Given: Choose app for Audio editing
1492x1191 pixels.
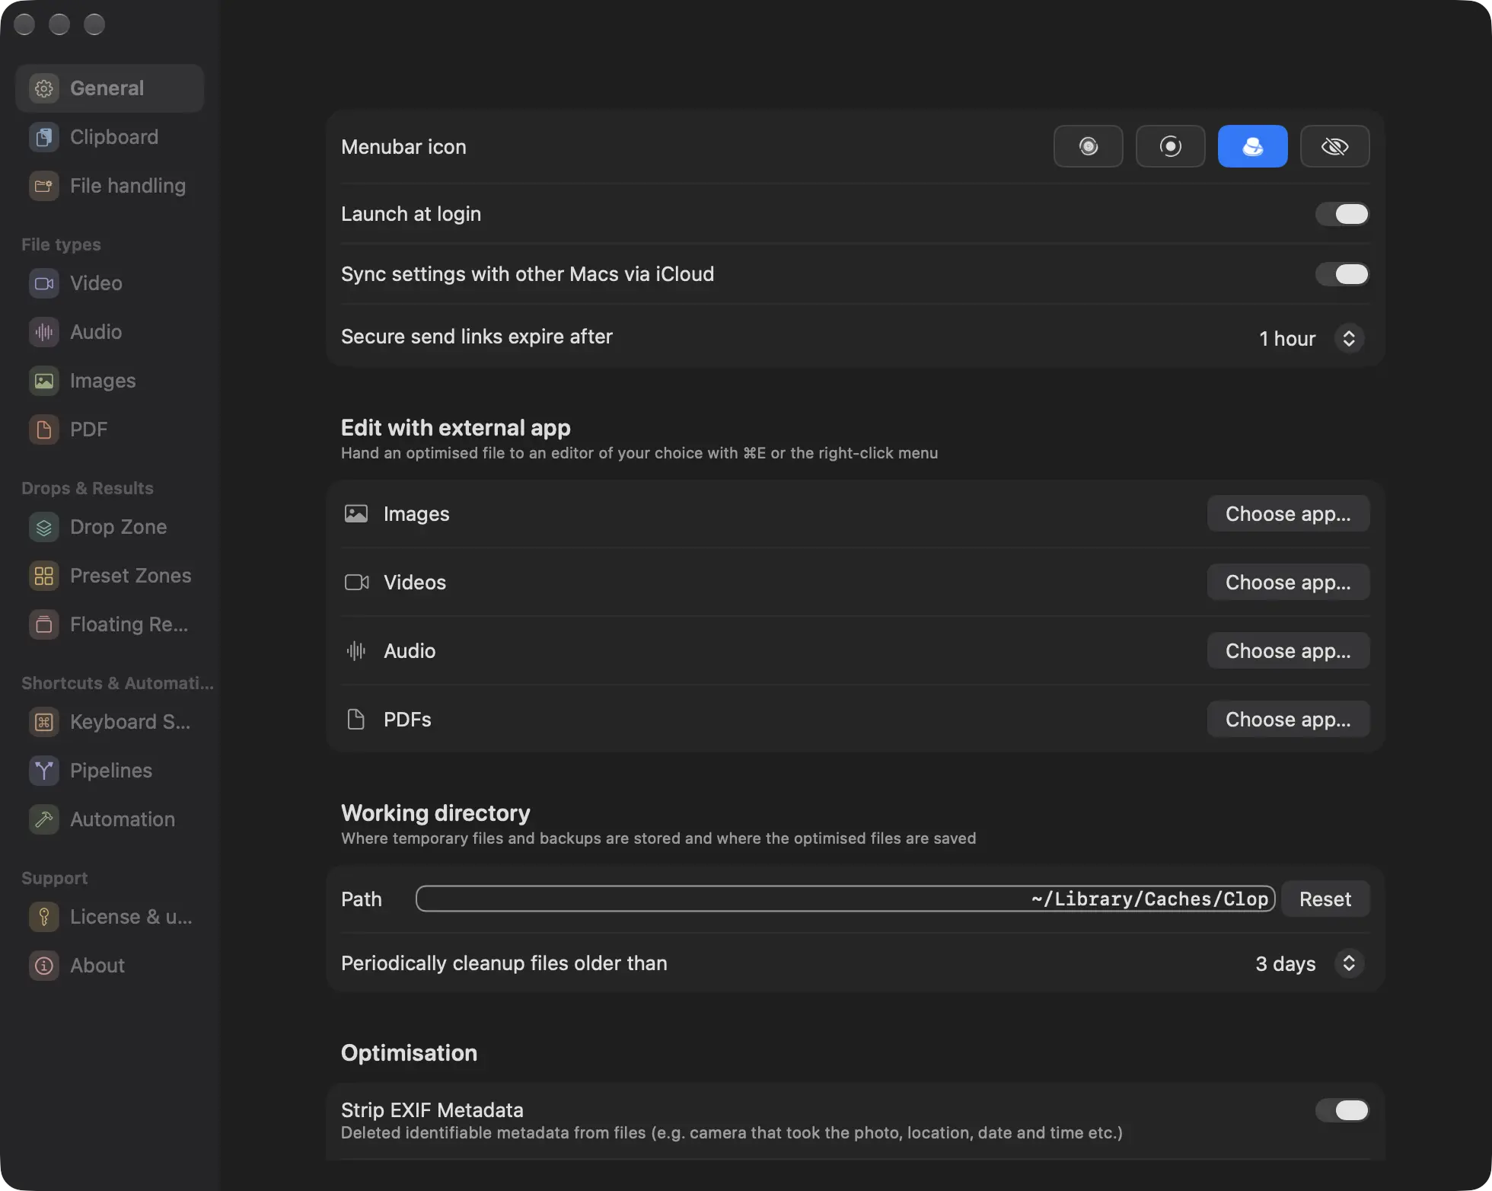Looking at the screenshot, I should 1288,651.
